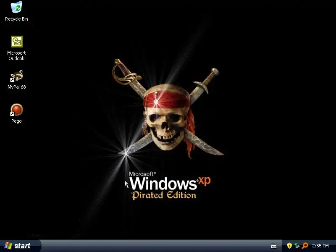Click the Safely Remove Hardware tray icon
The image size is (336, 252).
[297, 246]
